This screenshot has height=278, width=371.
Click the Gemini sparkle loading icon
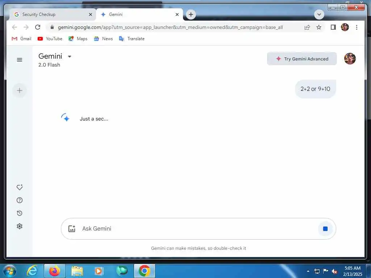tap(65, 118)
